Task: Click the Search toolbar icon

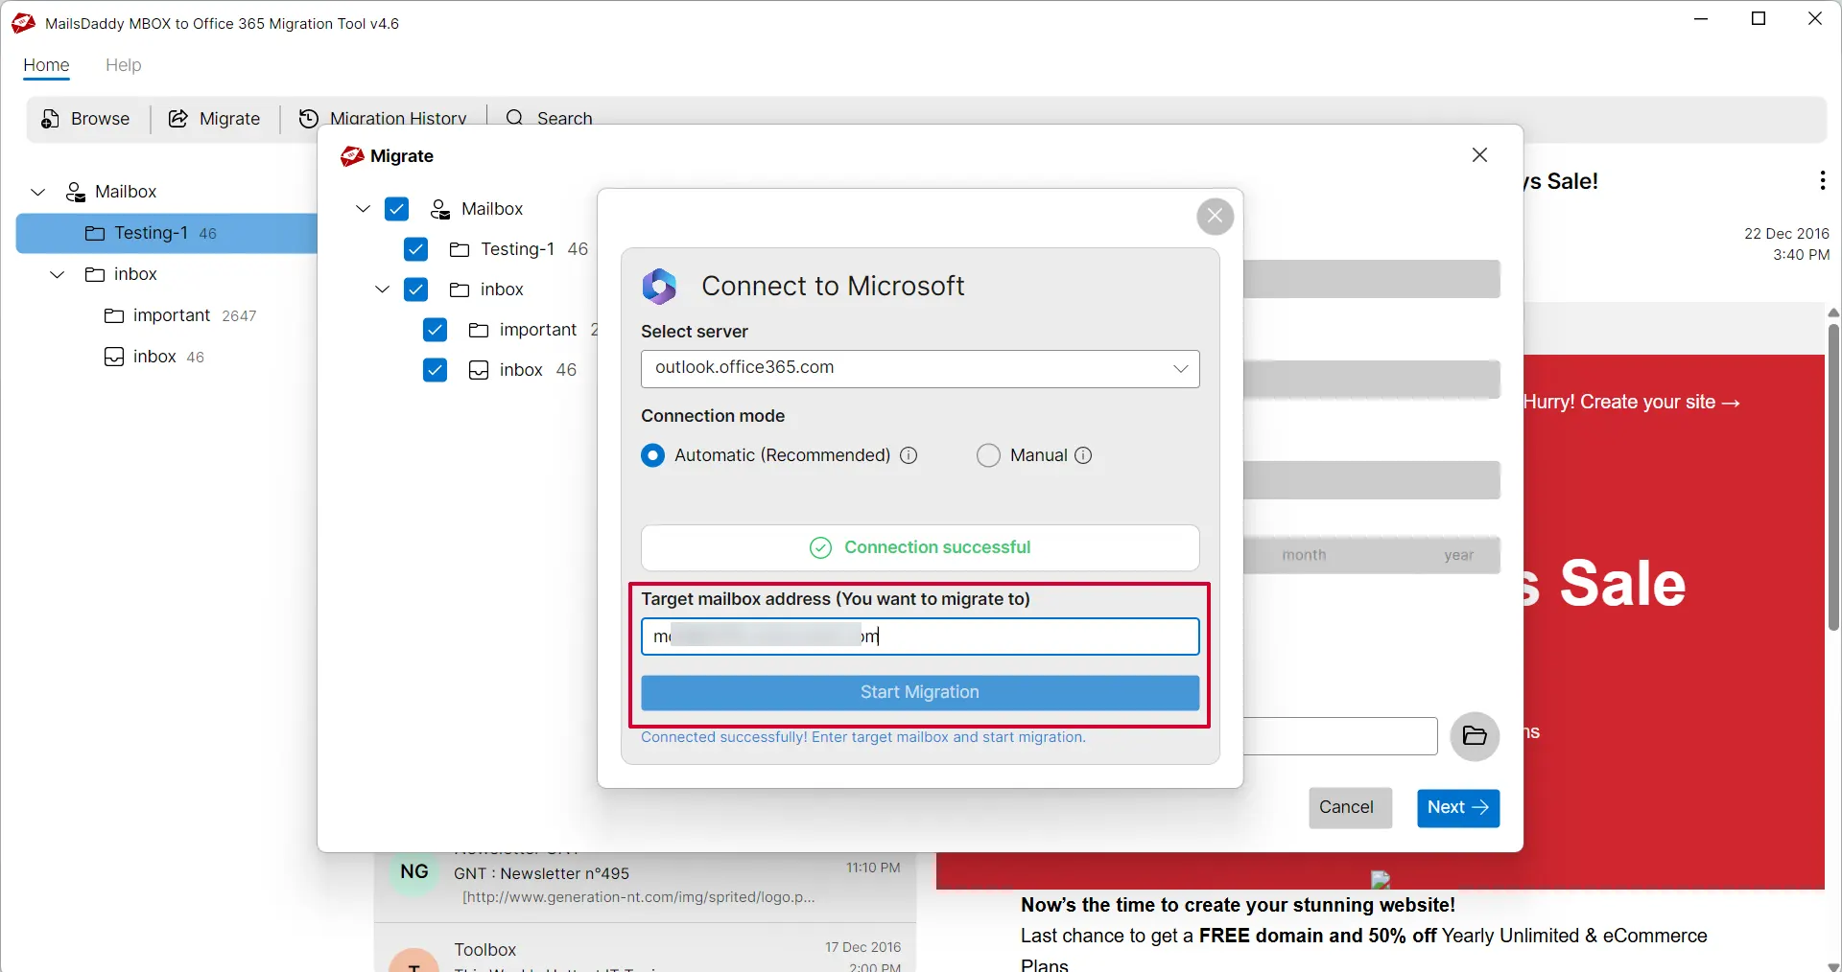Action: click(515, 119)
